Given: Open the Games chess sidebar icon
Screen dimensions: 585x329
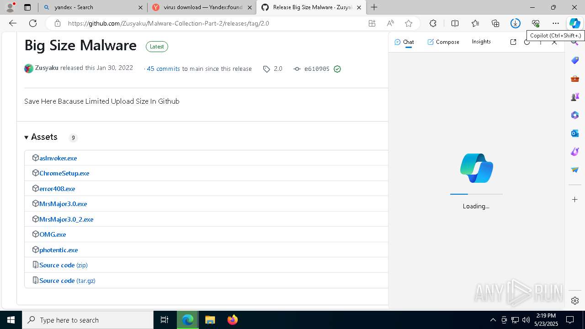Looking at the screenshot, I should [x=575, y=97].
